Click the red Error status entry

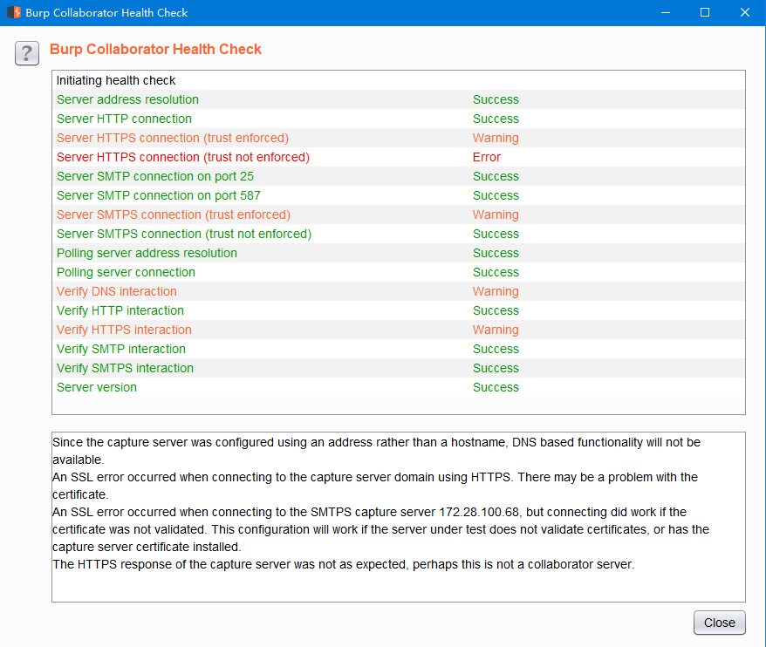tap(487, 157)
